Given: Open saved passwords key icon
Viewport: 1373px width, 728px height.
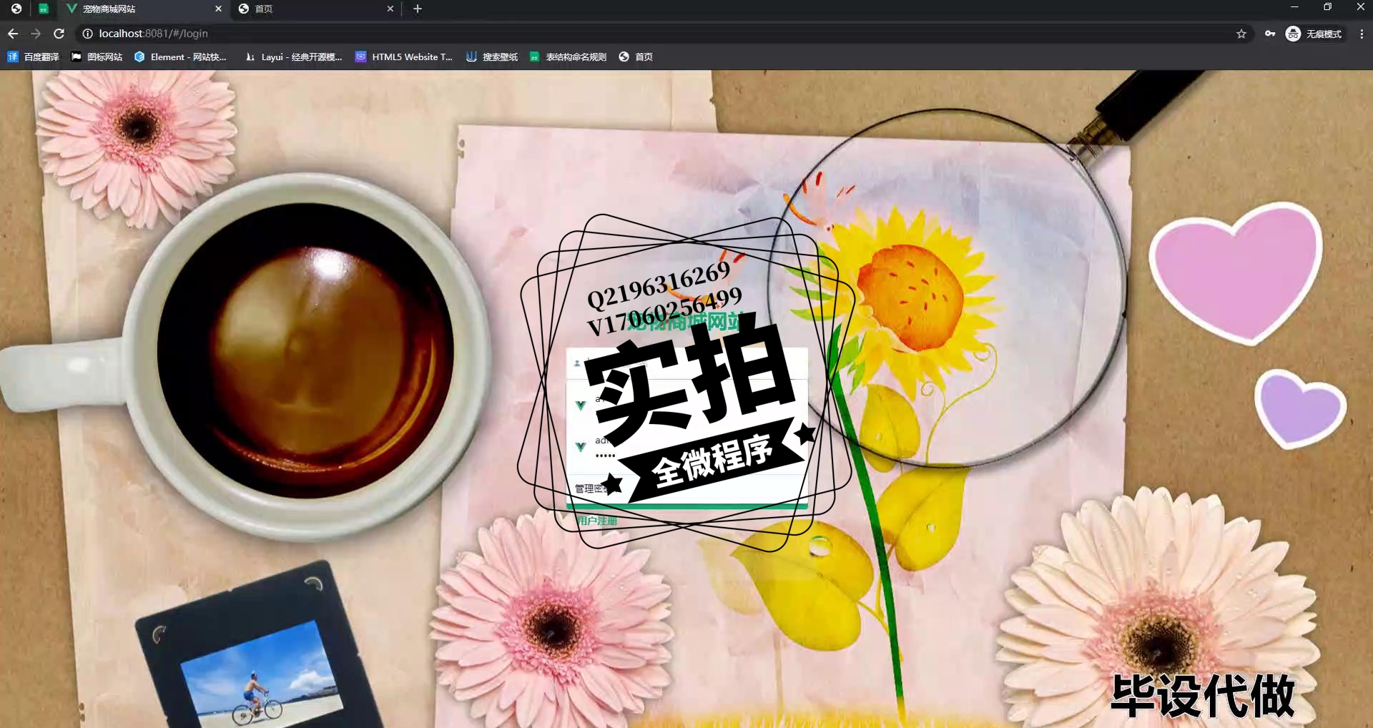Looking at the screenshot, I should pos(1270,34).
